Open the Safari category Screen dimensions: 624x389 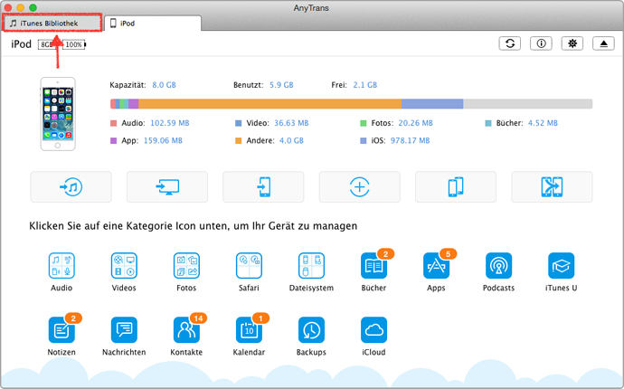(x=249, y=266)
